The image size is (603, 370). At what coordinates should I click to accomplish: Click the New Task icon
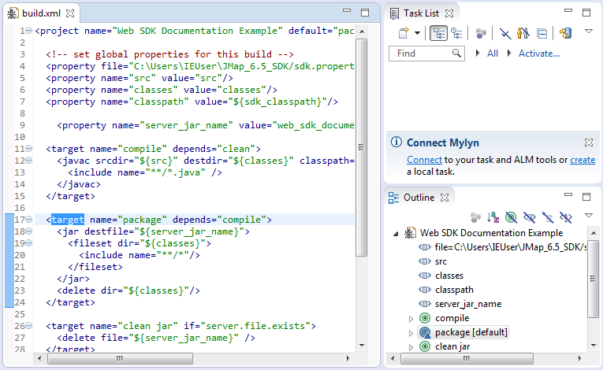click(402, 33)
